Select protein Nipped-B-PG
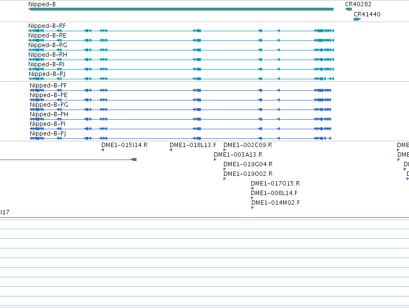 click(x=181, y=110)
